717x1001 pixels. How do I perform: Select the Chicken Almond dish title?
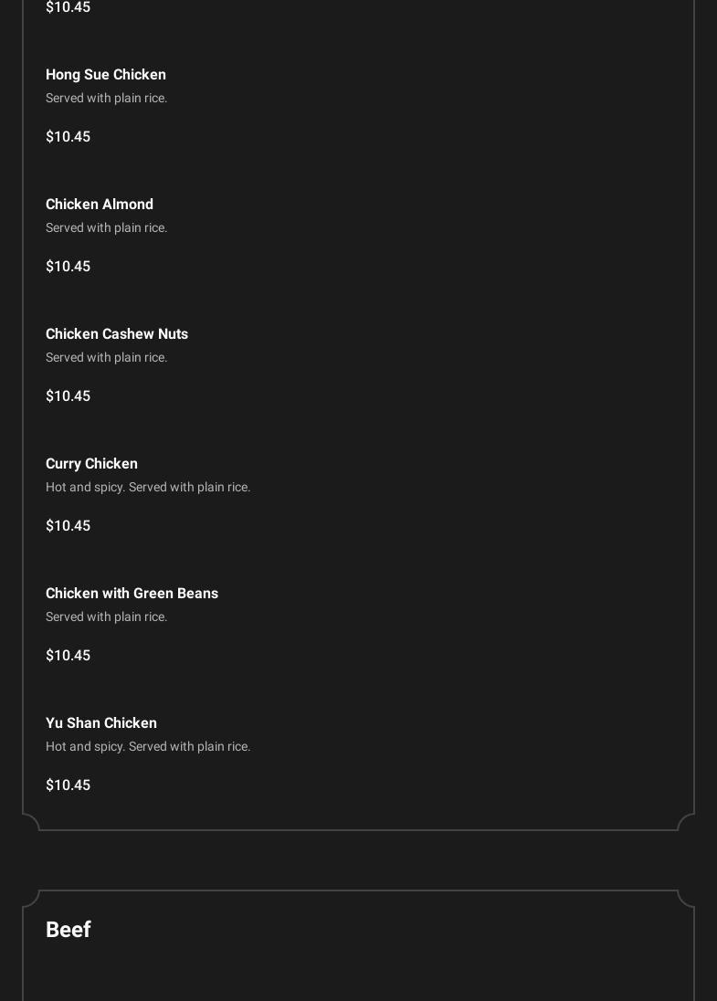[x=100, y=205]
